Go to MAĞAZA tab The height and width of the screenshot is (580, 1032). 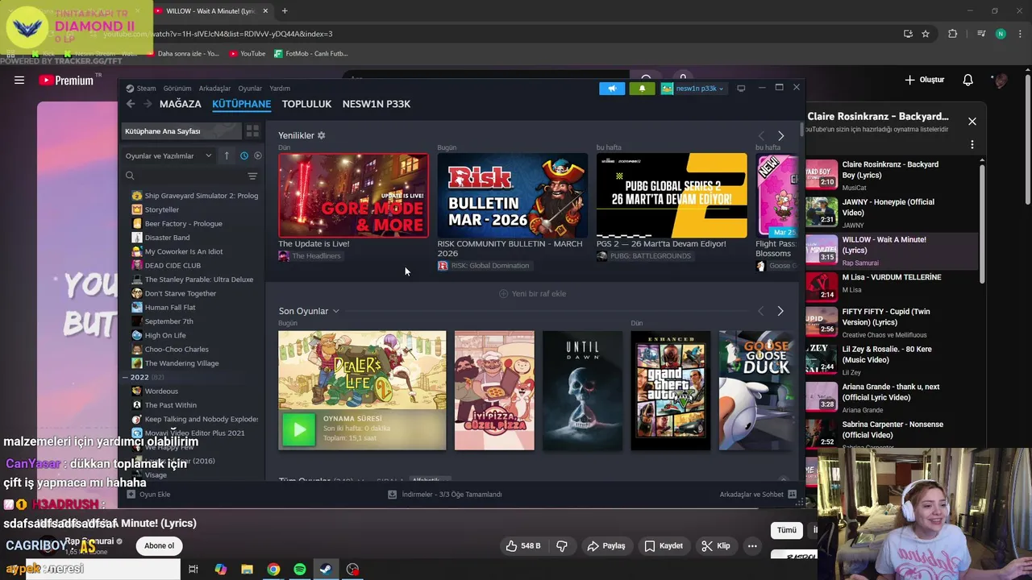click(181, 104)
